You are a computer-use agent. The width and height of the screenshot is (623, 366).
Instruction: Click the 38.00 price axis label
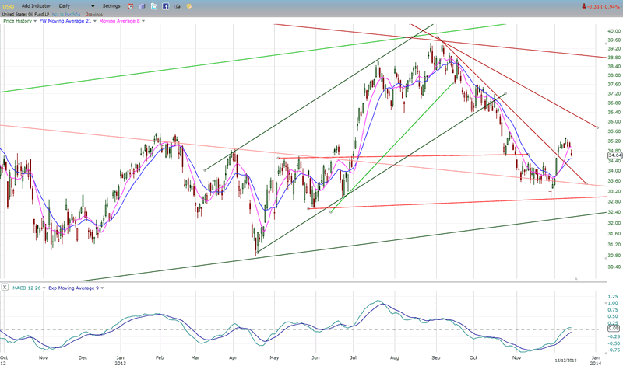click(x=614, y=75)
